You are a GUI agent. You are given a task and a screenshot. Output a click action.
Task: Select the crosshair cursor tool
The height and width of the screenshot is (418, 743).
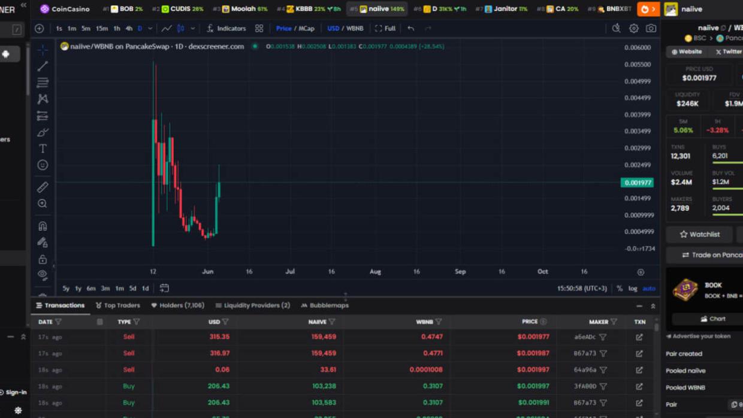click(43, 50)
